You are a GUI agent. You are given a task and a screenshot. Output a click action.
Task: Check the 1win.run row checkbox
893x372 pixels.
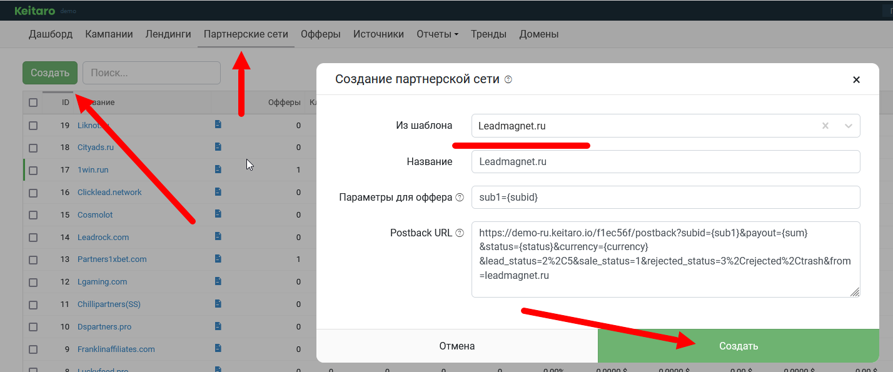33,170
